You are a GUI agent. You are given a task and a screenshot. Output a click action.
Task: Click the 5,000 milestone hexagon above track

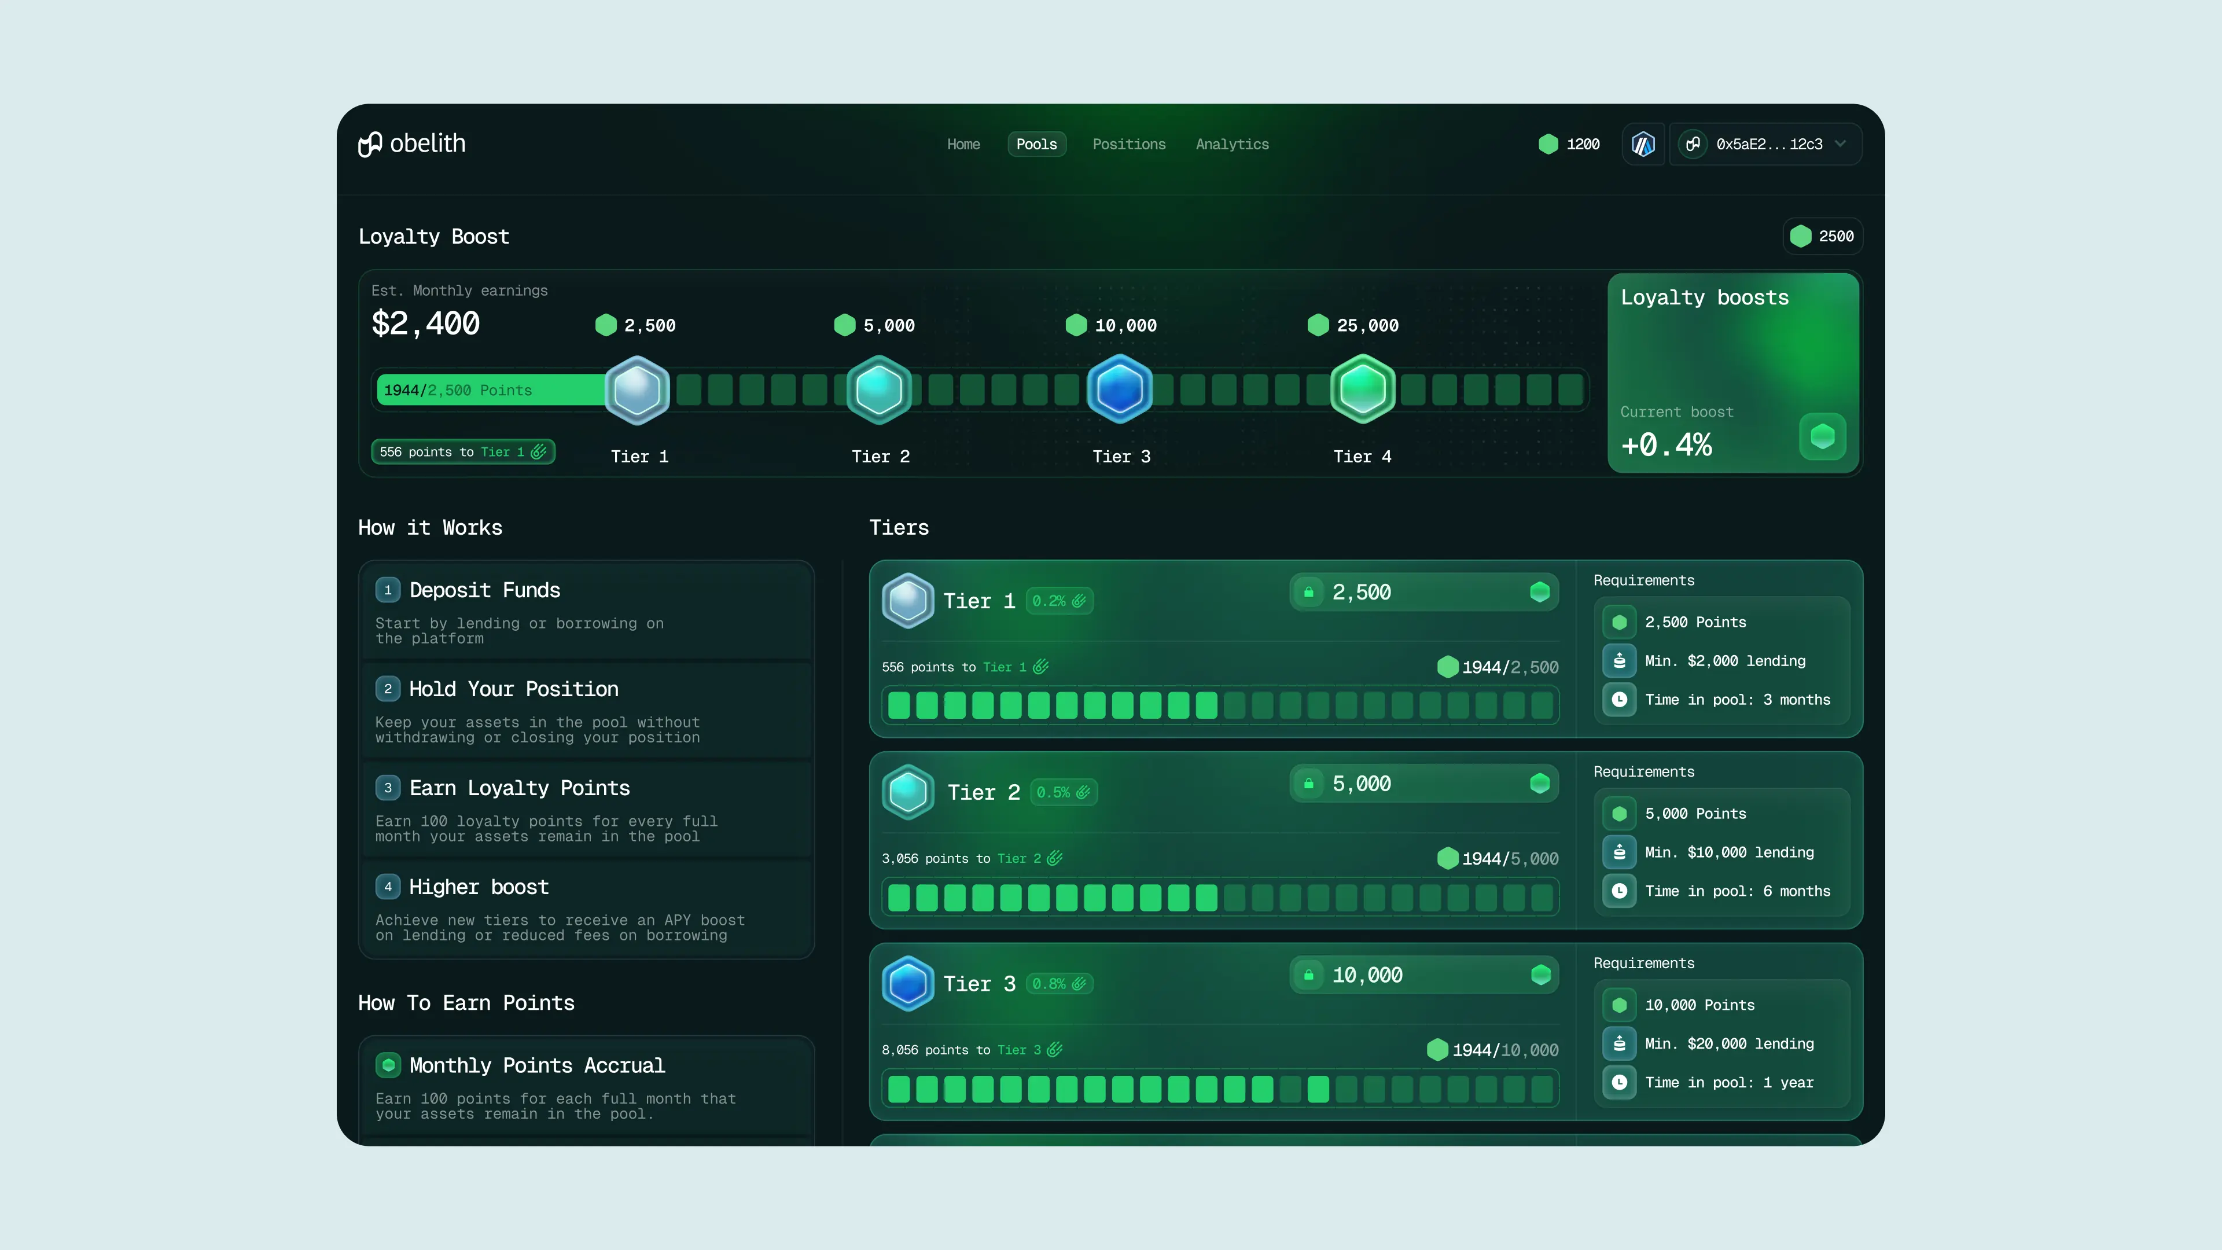[x=844, y=325]
